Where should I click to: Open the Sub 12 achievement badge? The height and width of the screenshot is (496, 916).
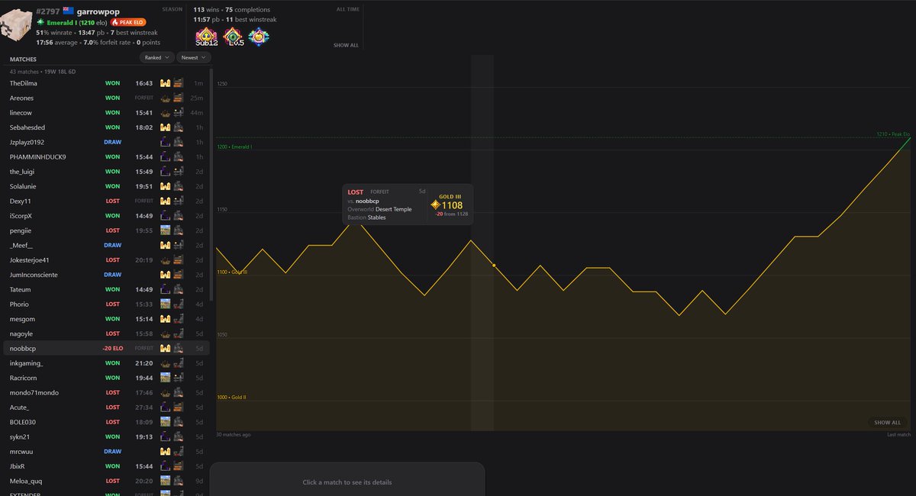click(x=205, y=37)
